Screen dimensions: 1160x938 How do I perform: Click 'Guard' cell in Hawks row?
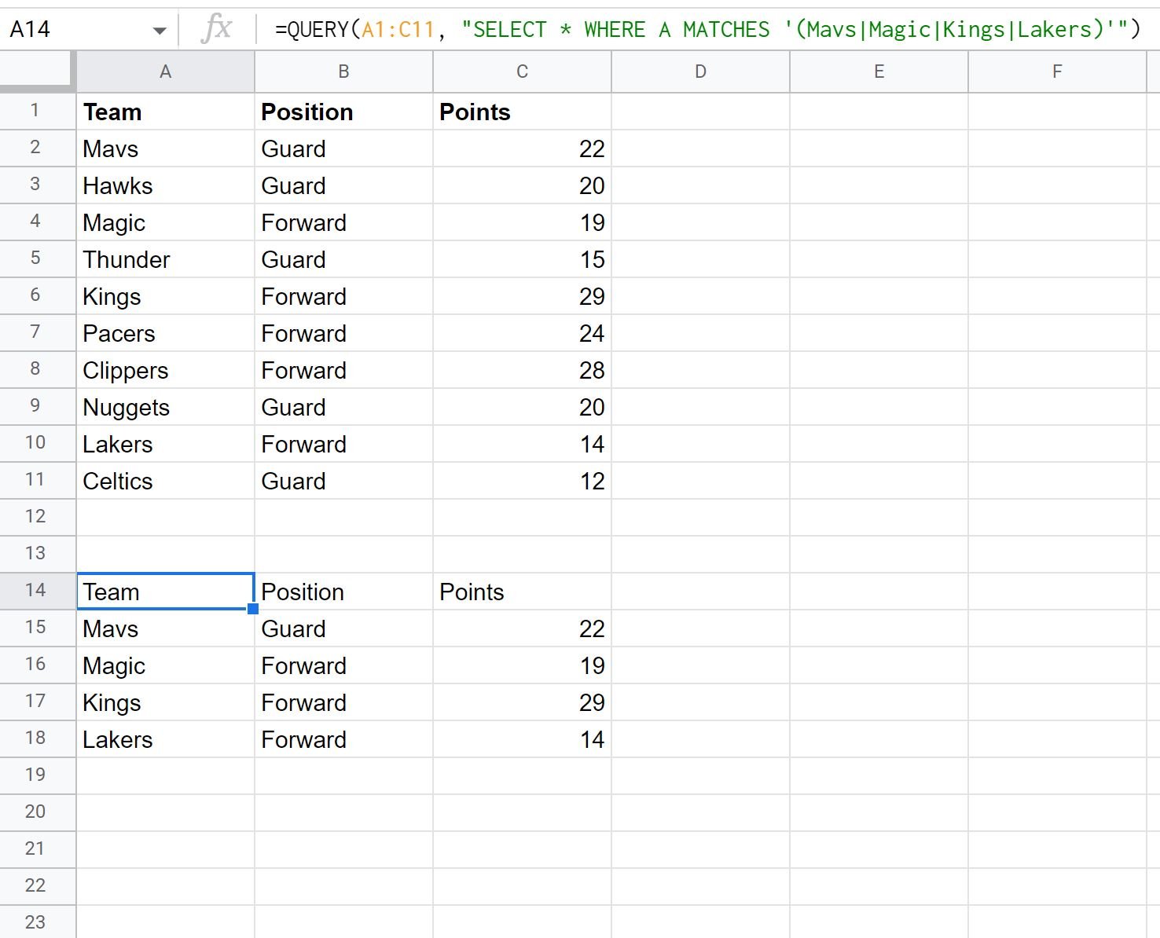tap(343, 185)
